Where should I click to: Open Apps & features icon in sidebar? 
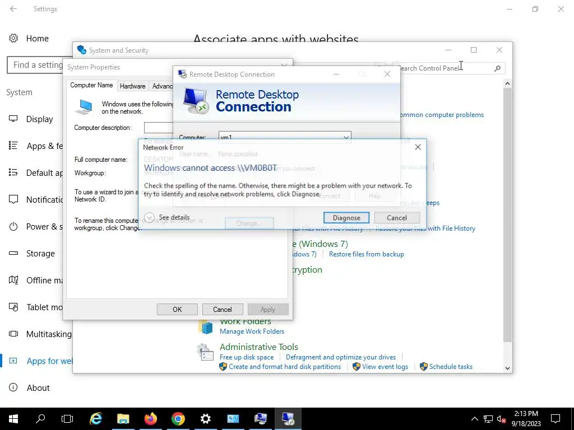(13, 146)
